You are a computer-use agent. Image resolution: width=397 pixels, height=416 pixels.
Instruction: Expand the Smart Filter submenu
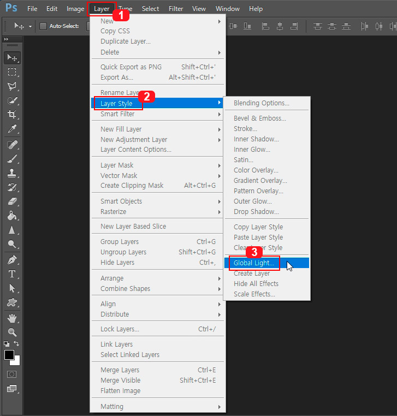(219, 114)
